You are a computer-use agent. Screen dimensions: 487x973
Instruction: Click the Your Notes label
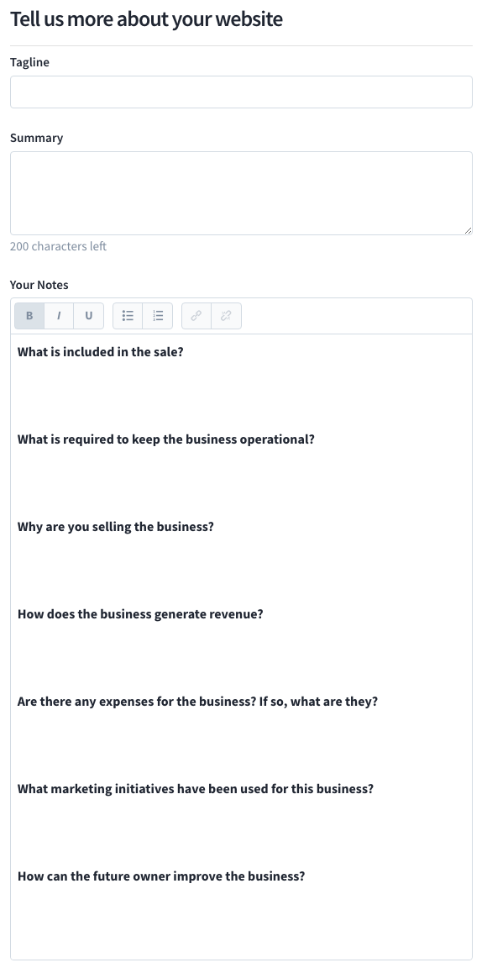(x=39, y=285)
